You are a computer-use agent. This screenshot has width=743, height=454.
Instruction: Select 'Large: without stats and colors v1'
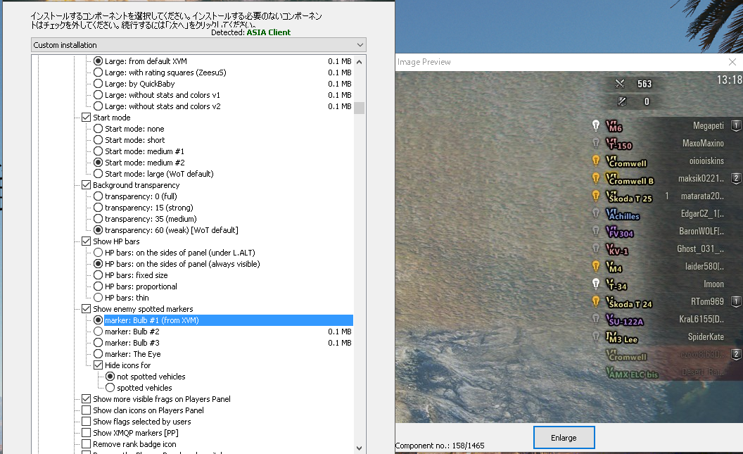coord(98,95)
